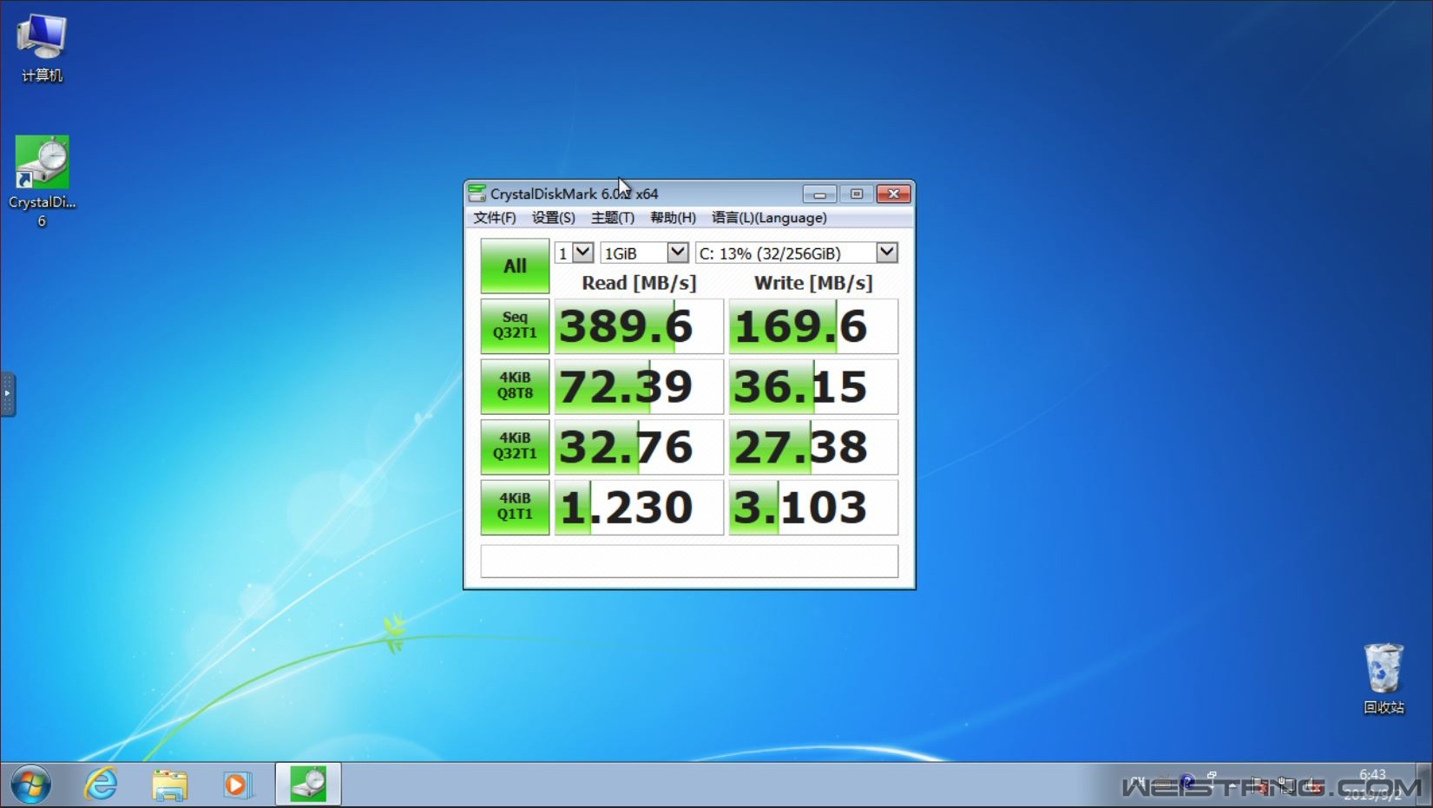Launch Internet Explorer from the taskbar
This screenshot has width=1433, height=808.
point(101,783)
